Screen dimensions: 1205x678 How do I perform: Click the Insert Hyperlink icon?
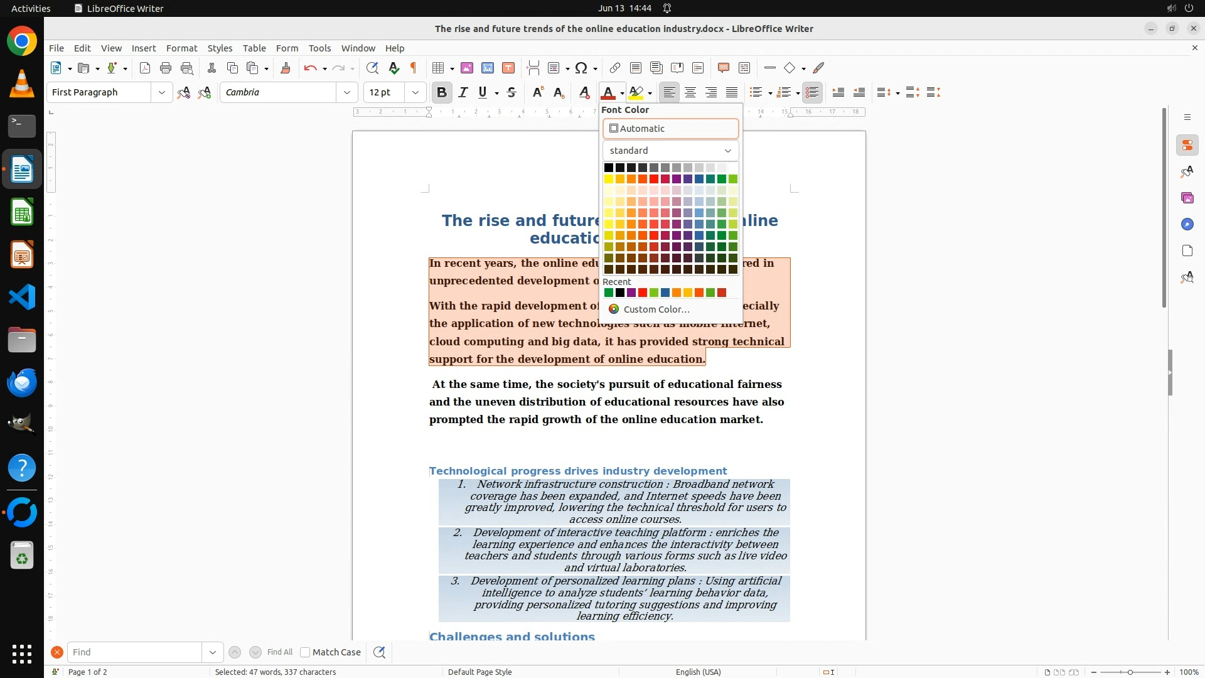pyautogui.click(x=614, y=68)
